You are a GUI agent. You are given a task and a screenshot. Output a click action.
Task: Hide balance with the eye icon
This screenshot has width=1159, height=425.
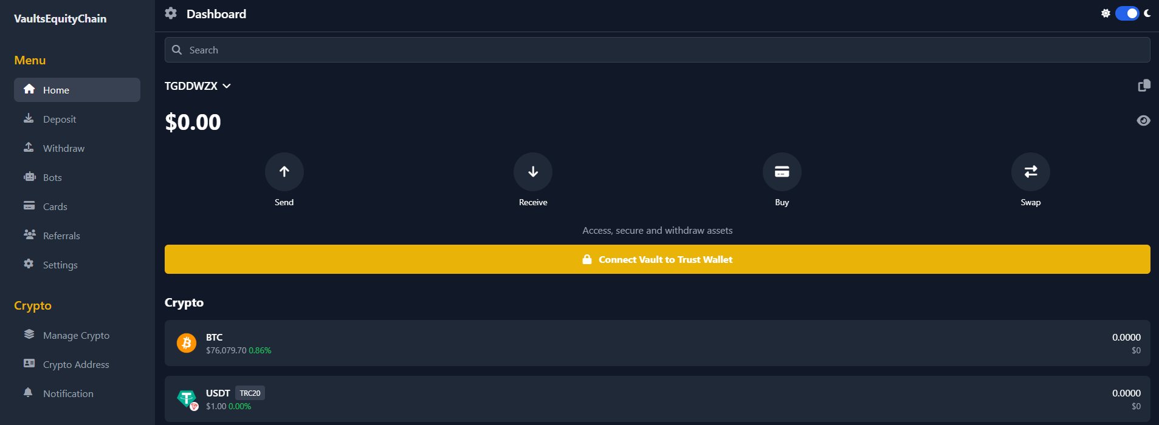tap(1143, 121)
